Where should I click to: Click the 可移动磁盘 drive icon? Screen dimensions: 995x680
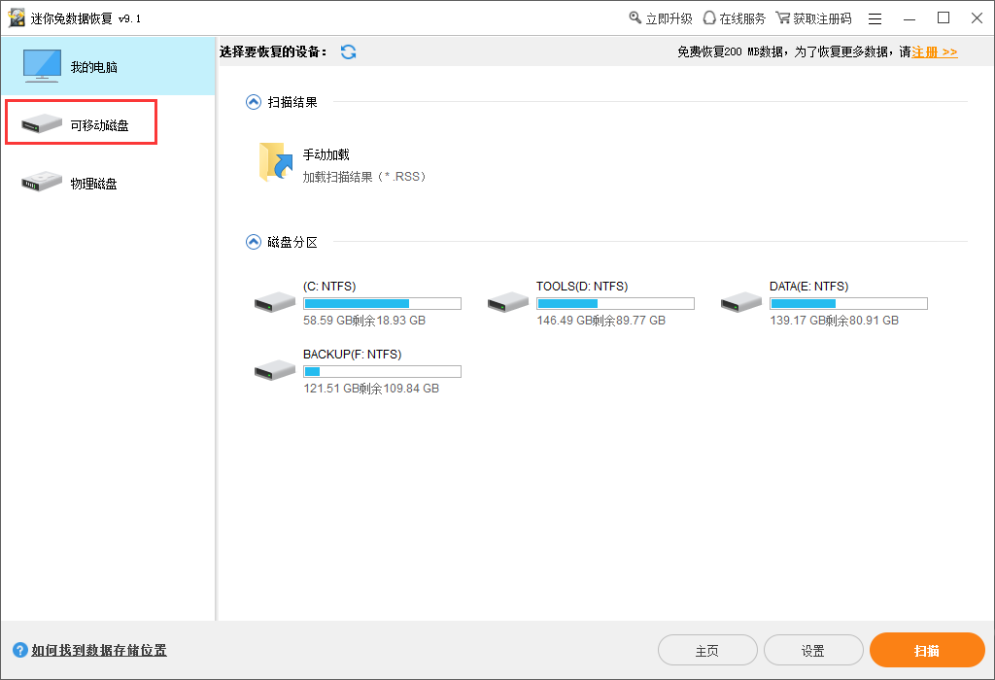pyautogui.click(x=41, y=123)
